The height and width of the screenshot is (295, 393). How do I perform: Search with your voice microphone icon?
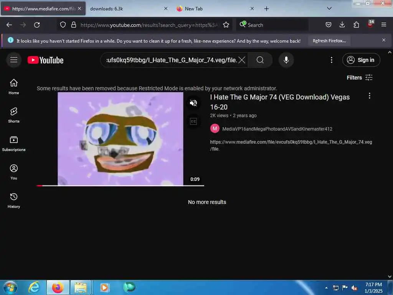[x=286, y=60]
